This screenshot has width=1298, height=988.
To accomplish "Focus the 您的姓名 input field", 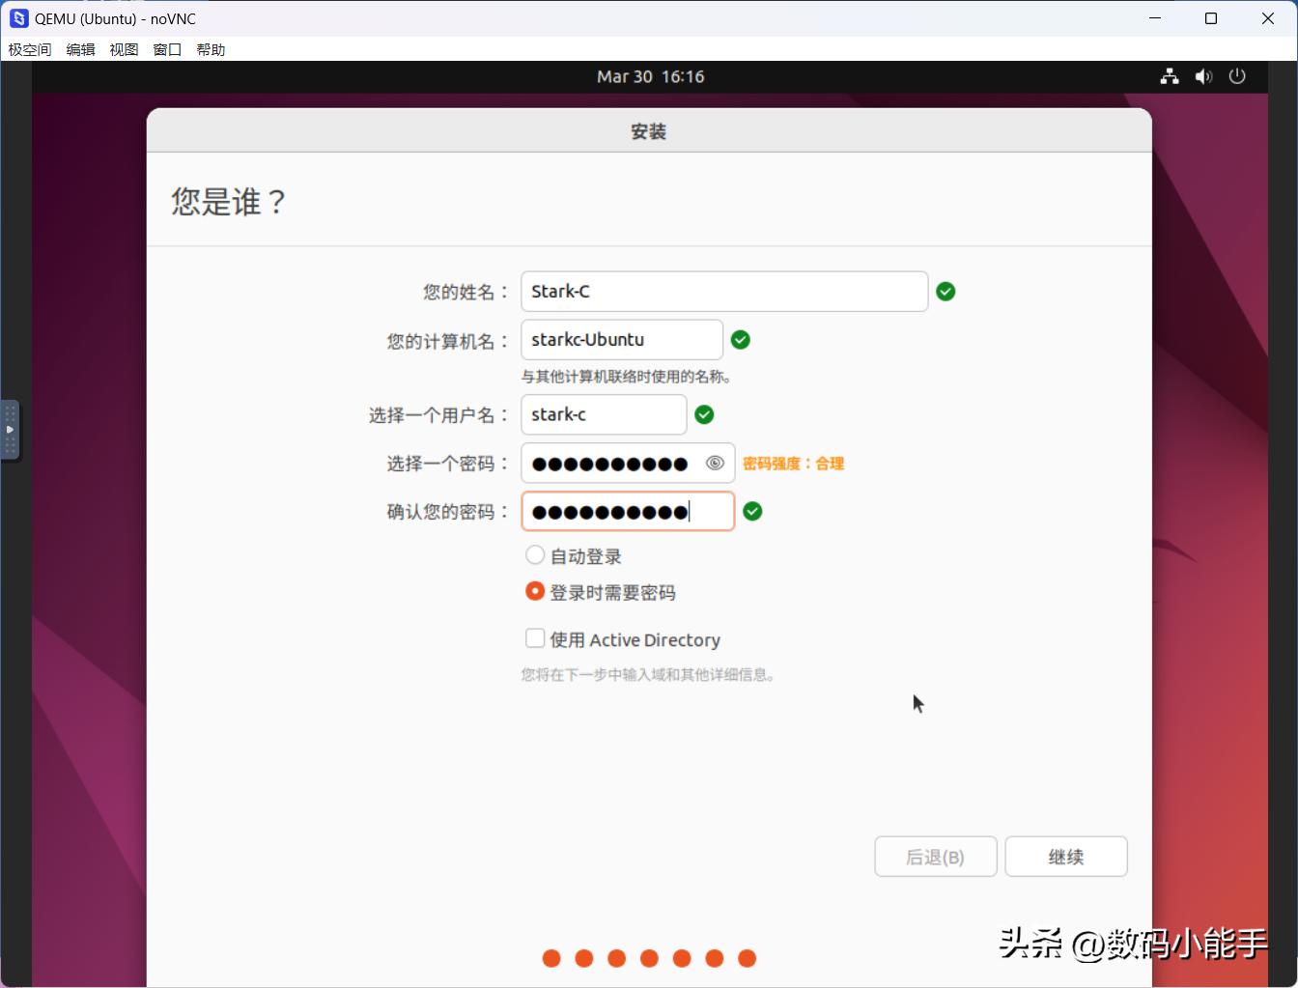I will click(724, 292).
